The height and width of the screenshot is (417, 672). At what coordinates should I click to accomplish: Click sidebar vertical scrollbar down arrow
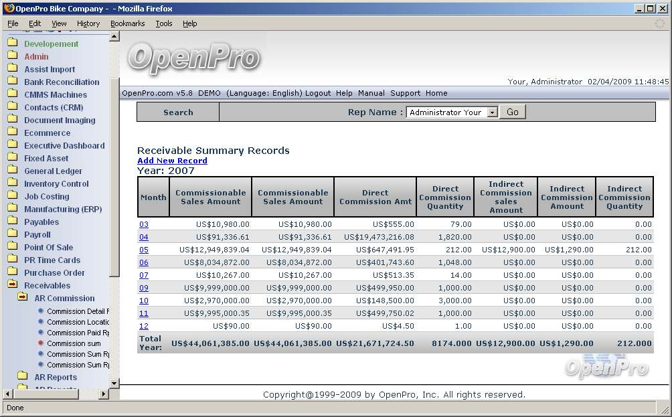114,384
